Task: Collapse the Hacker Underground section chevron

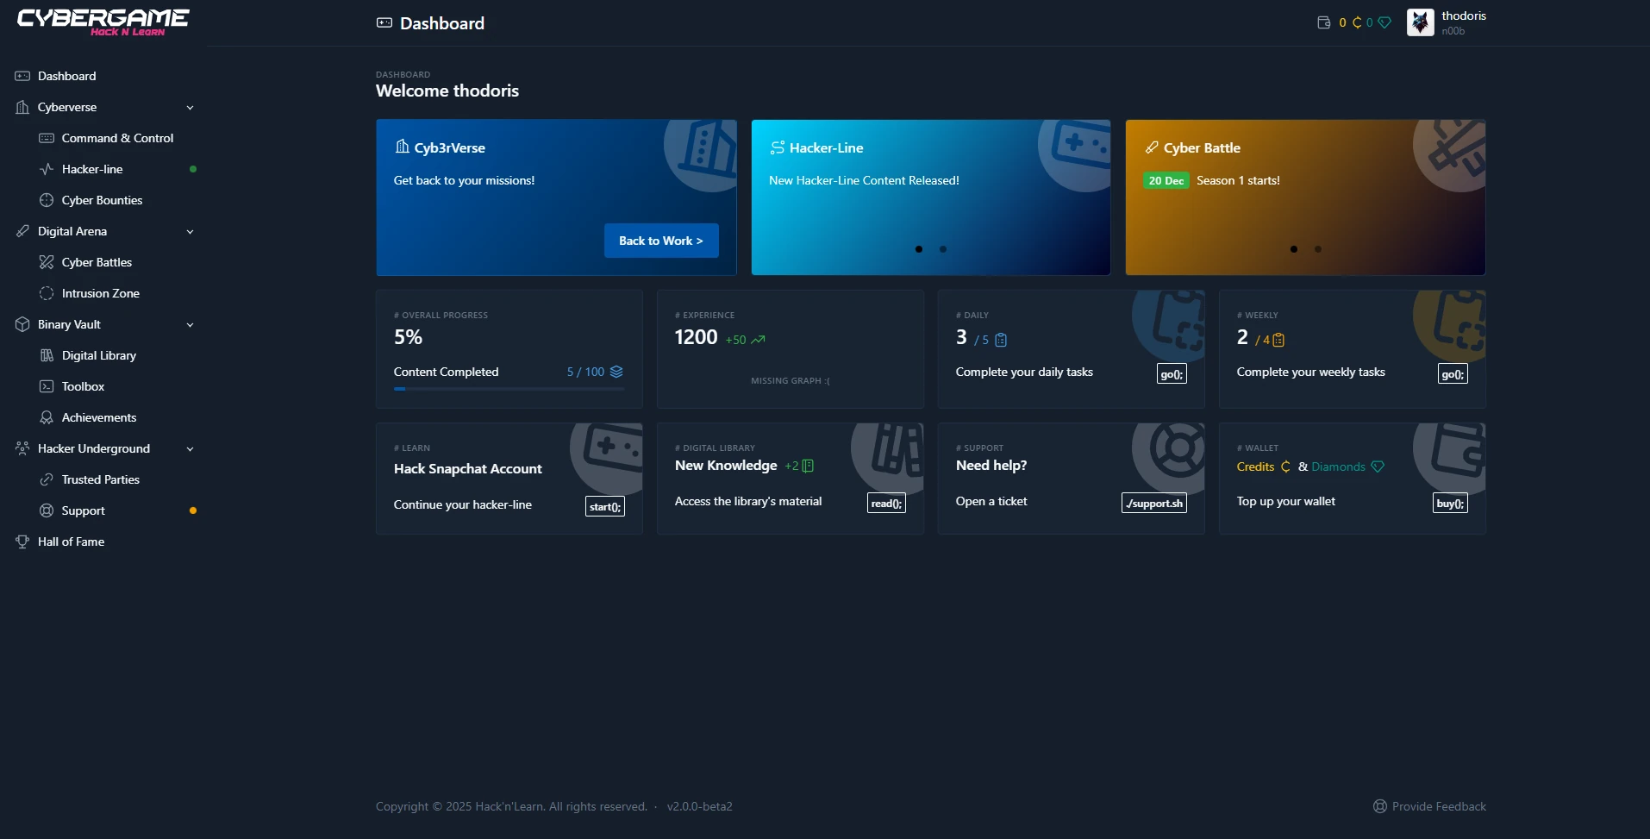Action: click(x=190, y=449)
